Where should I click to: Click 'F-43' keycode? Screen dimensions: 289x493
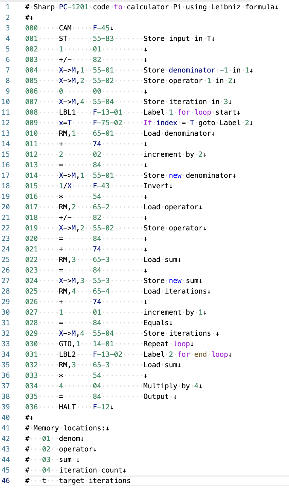pyautogui.click(x=101, y=186)
